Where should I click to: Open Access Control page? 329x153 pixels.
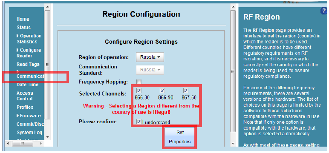tap(25, 96)
